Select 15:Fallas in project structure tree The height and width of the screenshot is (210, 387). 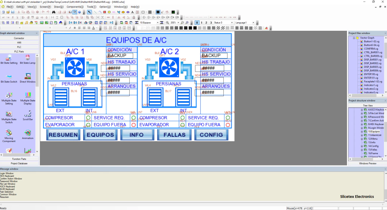click(373, 150)
